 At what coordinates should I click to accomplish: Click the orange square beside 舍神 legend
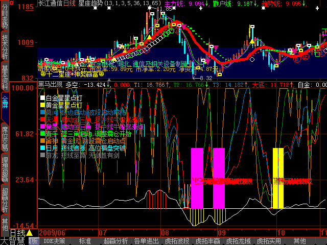[42, 141]
